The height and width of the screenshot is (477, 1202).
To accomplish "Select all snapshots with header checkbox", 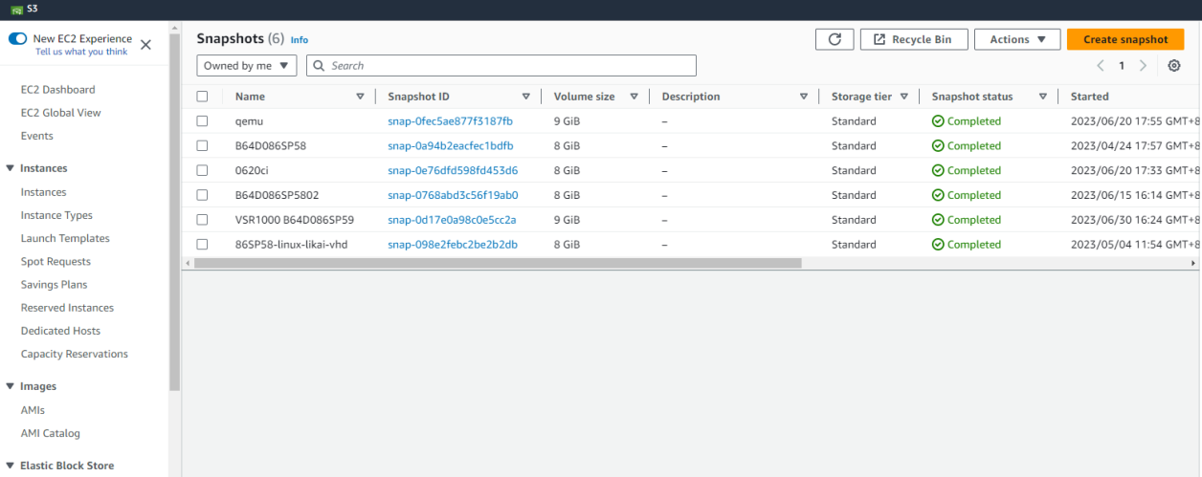I will point(202,97).
